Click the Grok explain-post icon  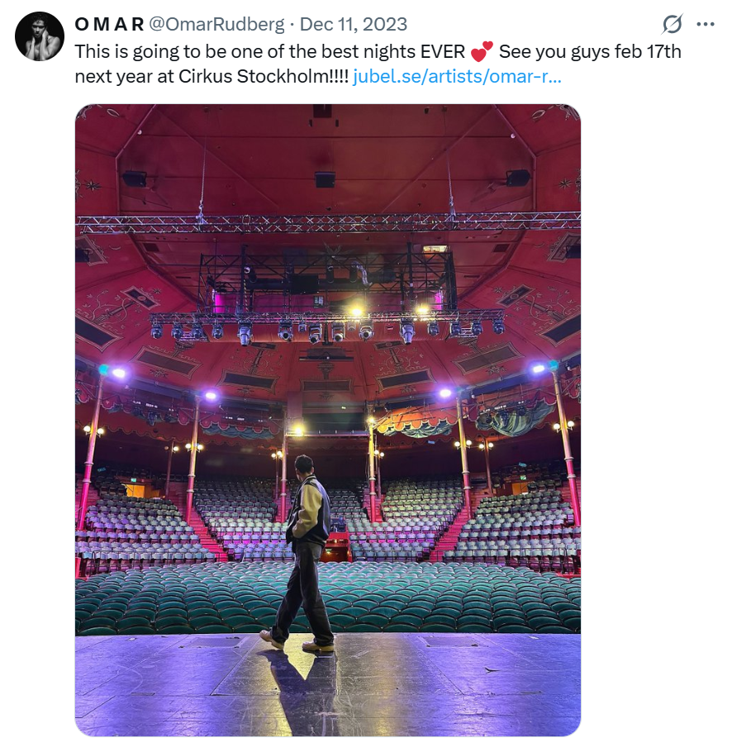point(673,24)
